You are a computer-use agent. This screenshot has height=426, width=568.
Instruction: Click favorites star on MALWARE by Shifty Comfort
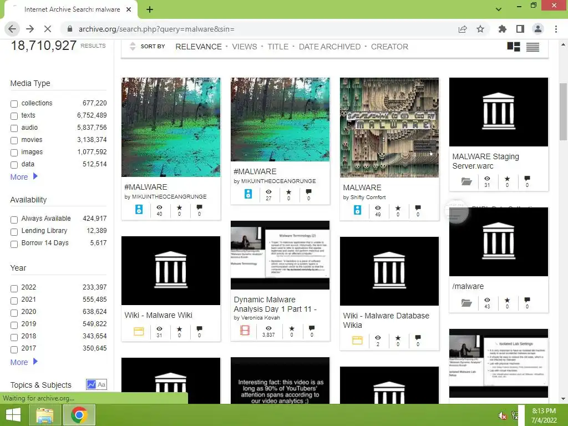[x=398, y=208]
